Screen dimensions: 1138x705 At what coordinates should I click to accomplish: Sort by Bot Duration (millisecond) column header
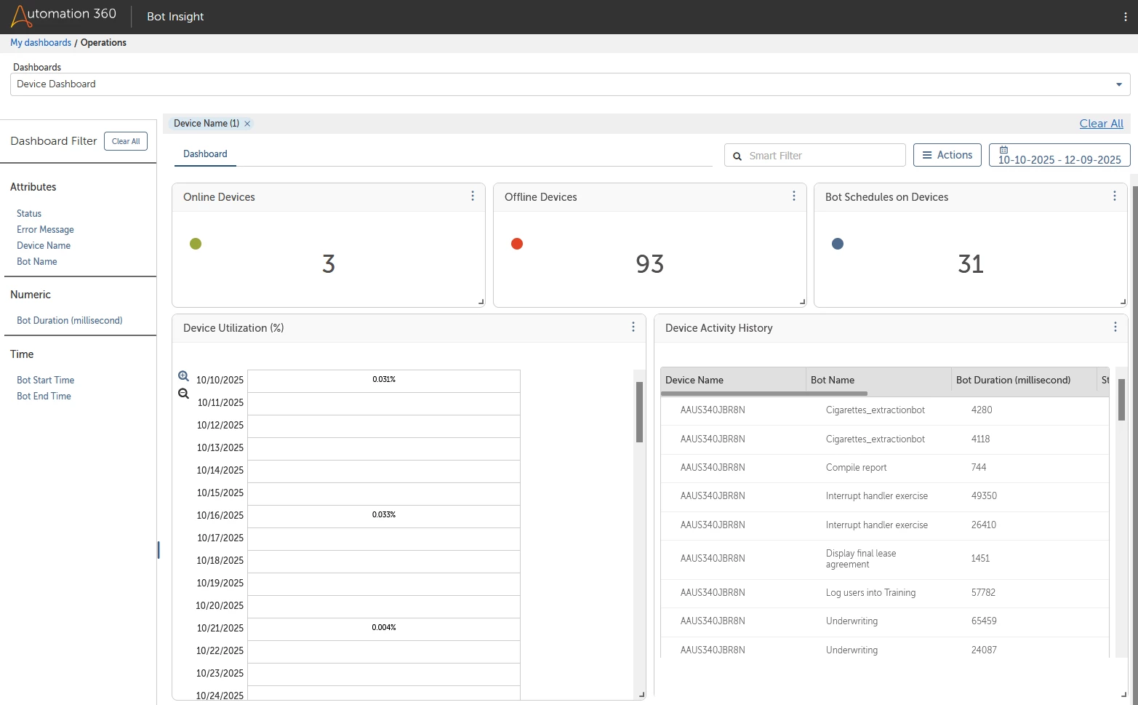[1024, 380]
